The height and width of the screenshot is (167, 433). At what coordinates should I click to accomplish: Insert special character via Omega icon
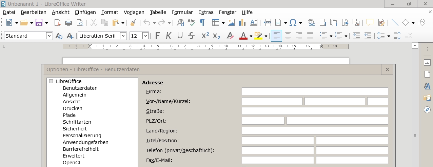click(293, 23)
